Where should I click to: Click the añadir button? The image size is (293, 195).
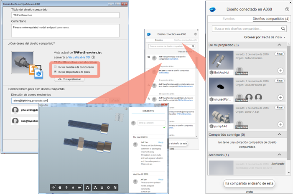coord(115,101)
